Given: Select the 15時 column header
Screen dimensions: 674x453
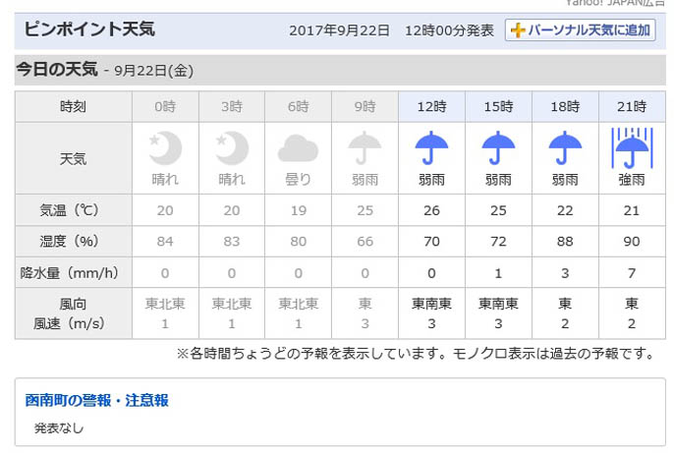Looking at the screenshot, I should pos(498,106).
